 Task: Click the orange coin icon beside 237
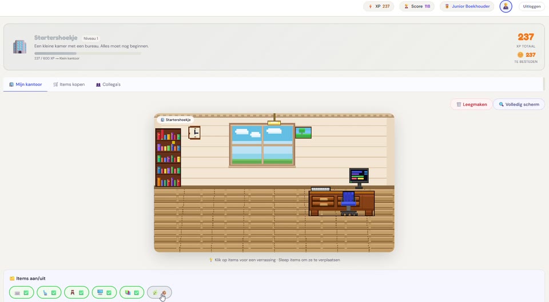(520, 55)
